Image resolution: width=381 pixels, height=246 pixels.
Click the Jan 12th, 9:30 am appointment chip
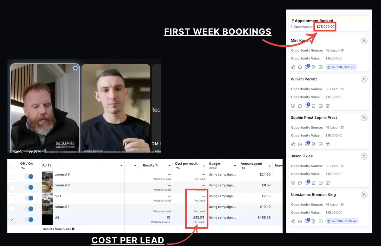tap(341, 67)
